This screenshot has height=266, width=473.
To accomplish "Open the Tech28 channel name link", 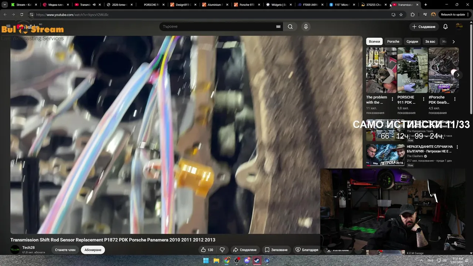I will 28,248.
